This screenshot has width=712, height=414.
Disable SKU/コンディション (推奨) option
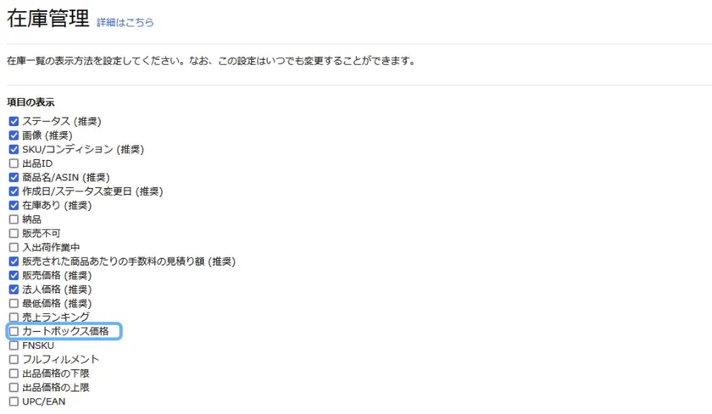click(14, 149)
